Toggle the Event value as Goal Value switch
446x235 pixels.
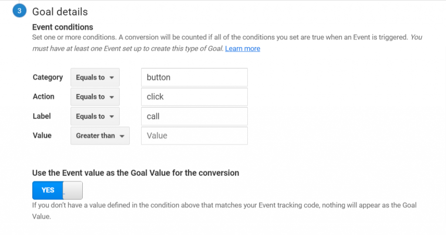pos(57,190)
